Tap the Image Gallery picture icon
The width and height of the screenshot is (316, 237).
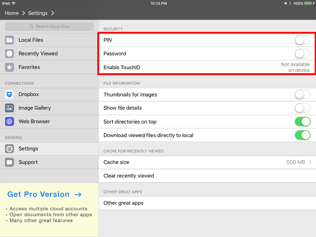point(9,108)
